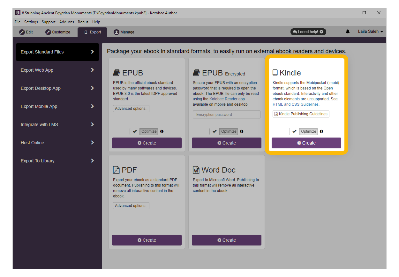This screenshot has height=277, width=399.
Task: Open the File menu
Action: point(18,22)
